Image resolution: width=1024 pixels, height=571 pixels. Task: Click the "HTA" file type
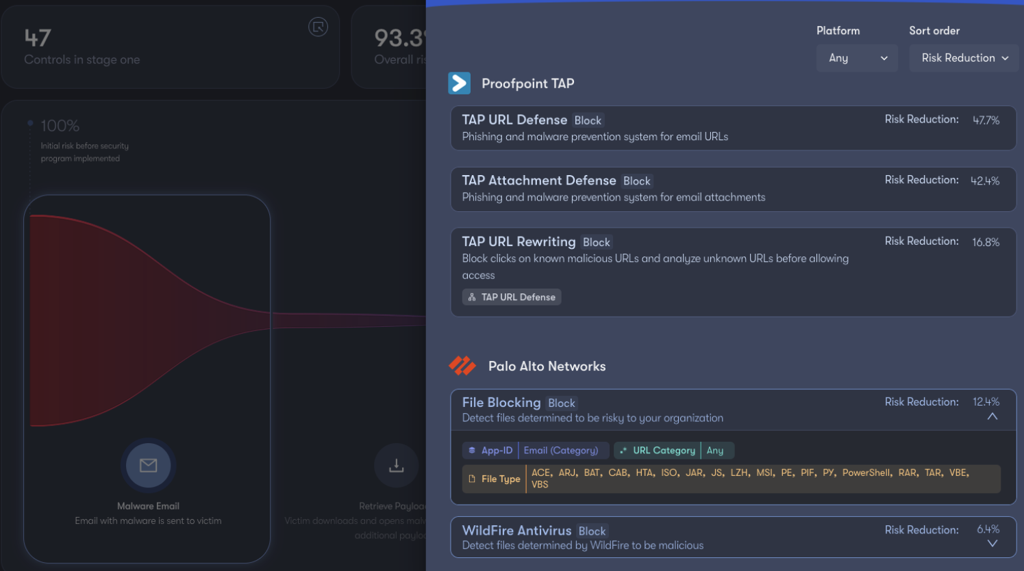[x=644, y=473]
